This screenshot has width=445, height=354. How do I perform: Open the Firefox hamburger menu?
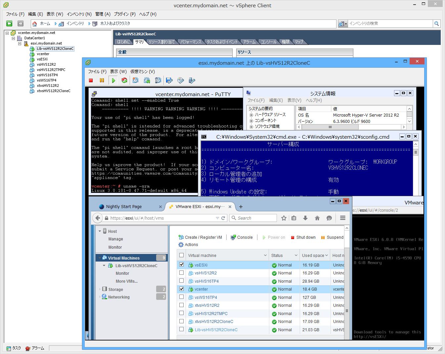[x=342, y=218]
